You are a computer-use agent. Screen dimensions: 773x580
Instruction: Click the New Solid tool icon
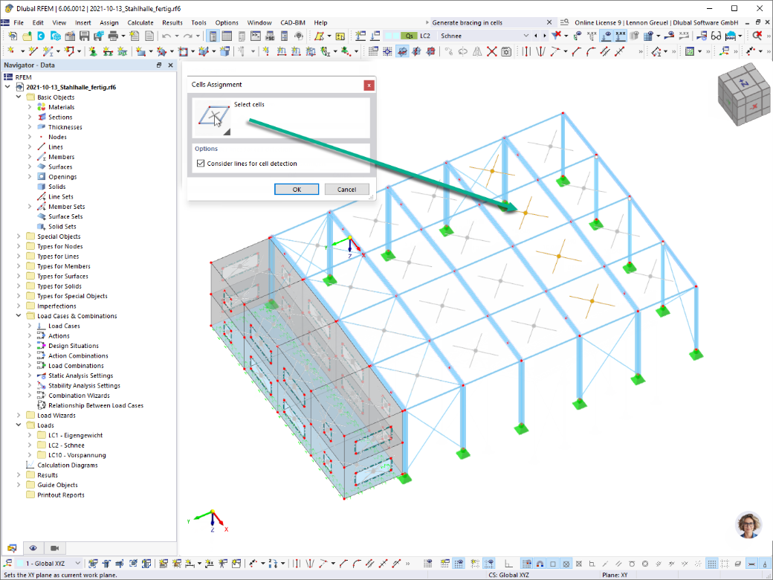click(x=204, y=51)
